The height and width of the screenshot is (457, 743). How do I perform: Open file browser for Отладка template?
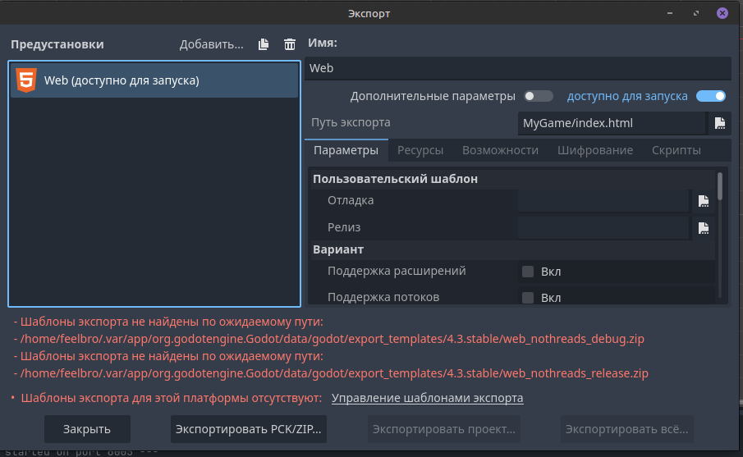pos(703,201)
